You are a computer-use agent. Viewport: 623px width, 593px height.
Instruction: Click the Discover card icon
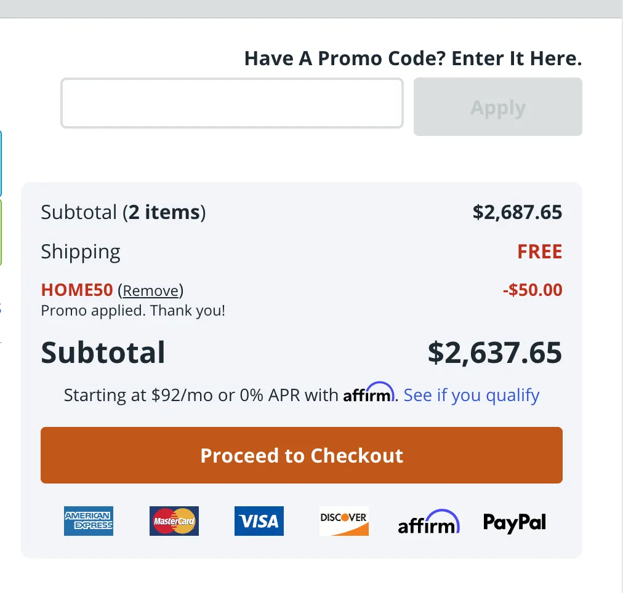point(344,522)
